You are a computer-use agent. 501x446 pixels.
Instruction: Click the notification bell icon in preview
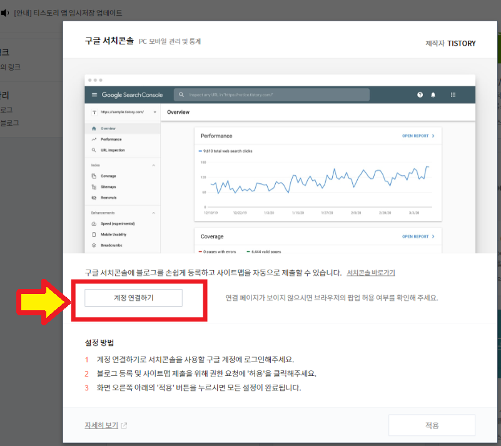coord(433,95)
